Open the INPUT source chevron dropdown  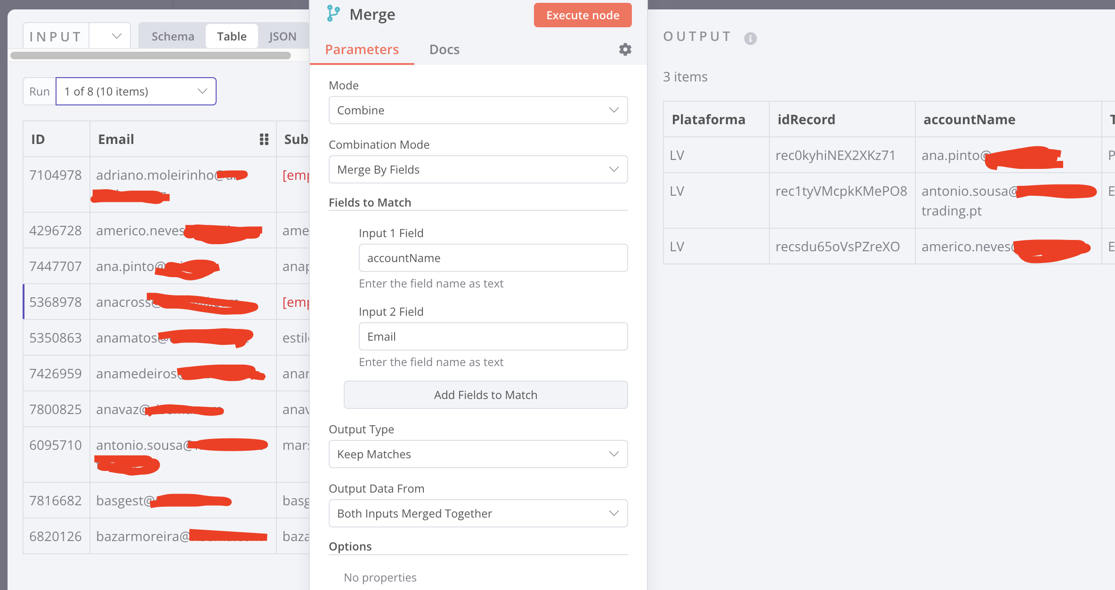point(116,36)
